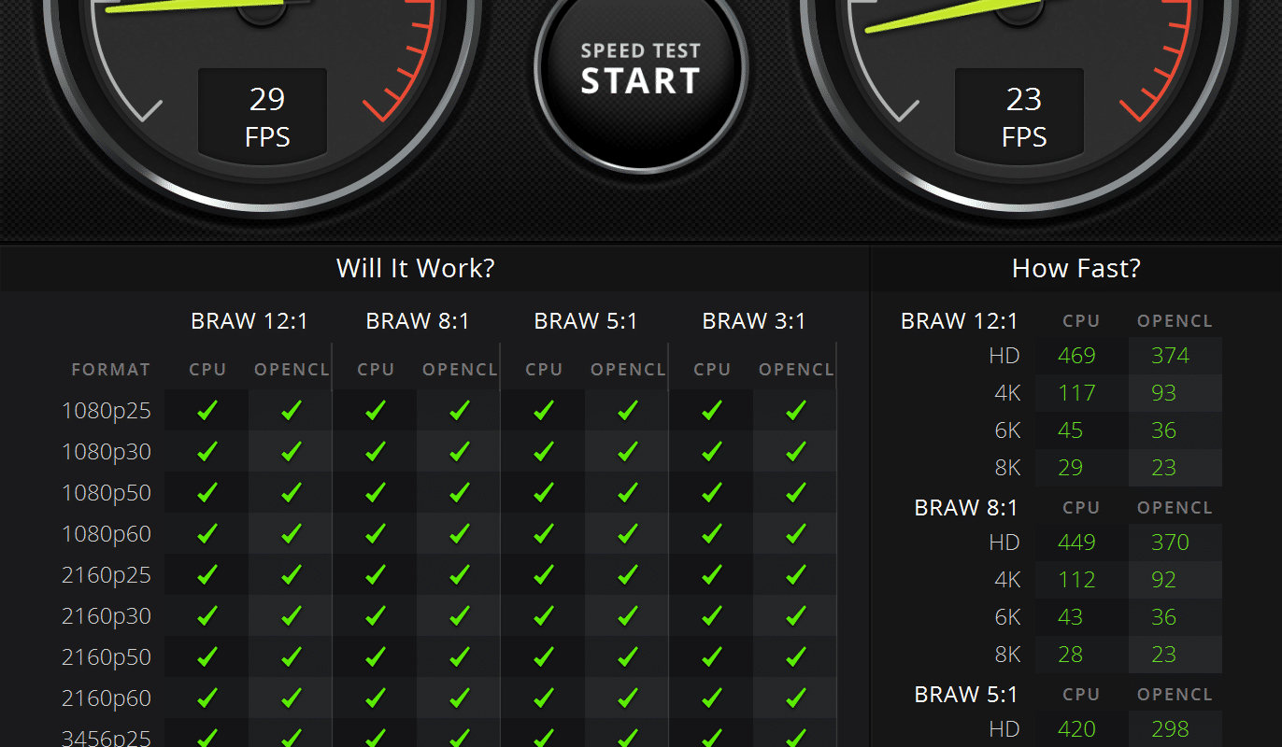The image size is (1282, 747).
Task: Click the 2160p30 BRAW 8:1 OPENCL checkmark
Action: pyautogui.click(x=460, y=615)
